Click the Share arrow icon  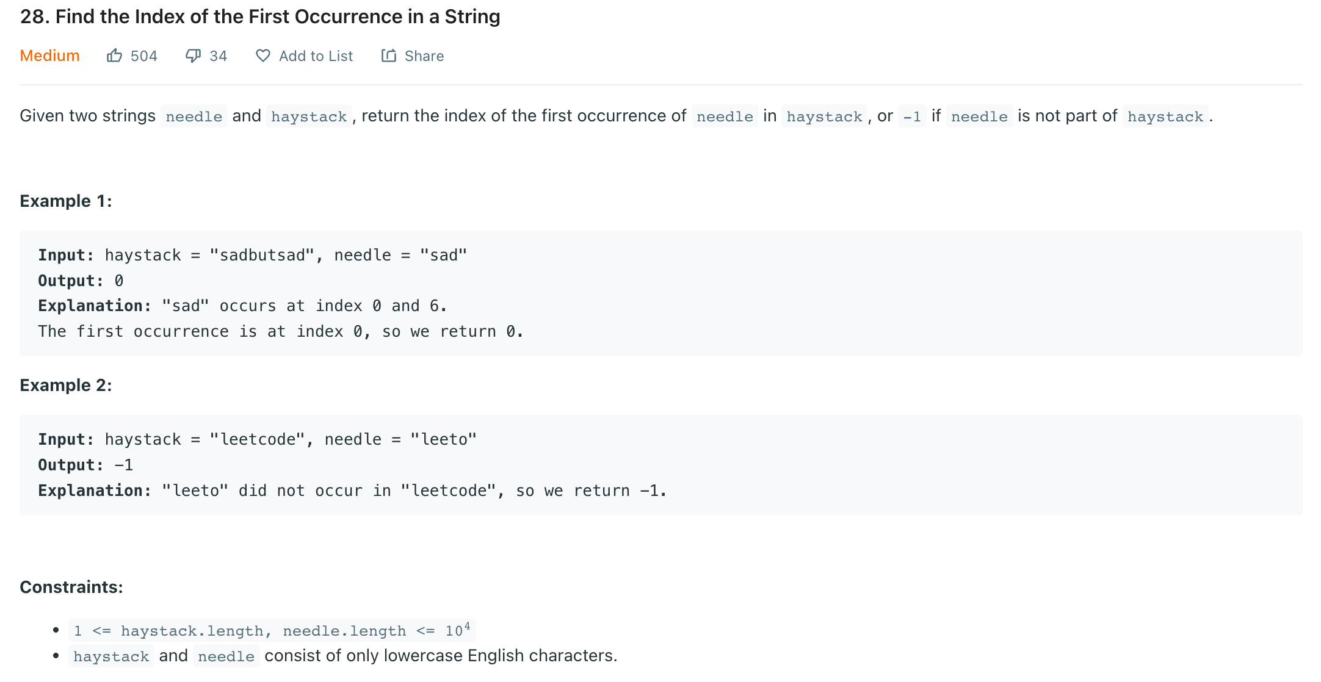[389, 56]
